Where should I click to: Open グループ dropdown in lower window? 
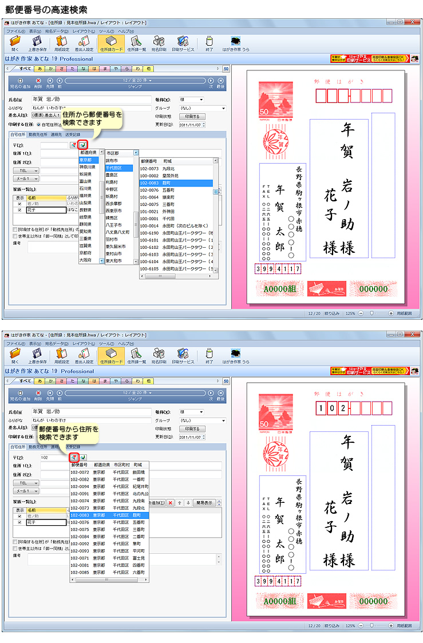point(201,420)
